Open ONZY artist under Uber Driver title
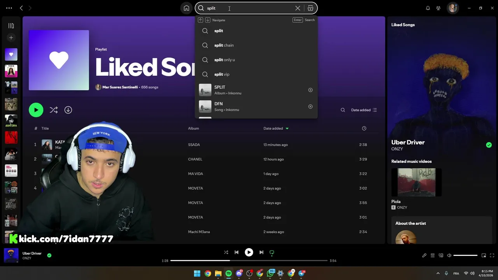 [x=397, y=149]
